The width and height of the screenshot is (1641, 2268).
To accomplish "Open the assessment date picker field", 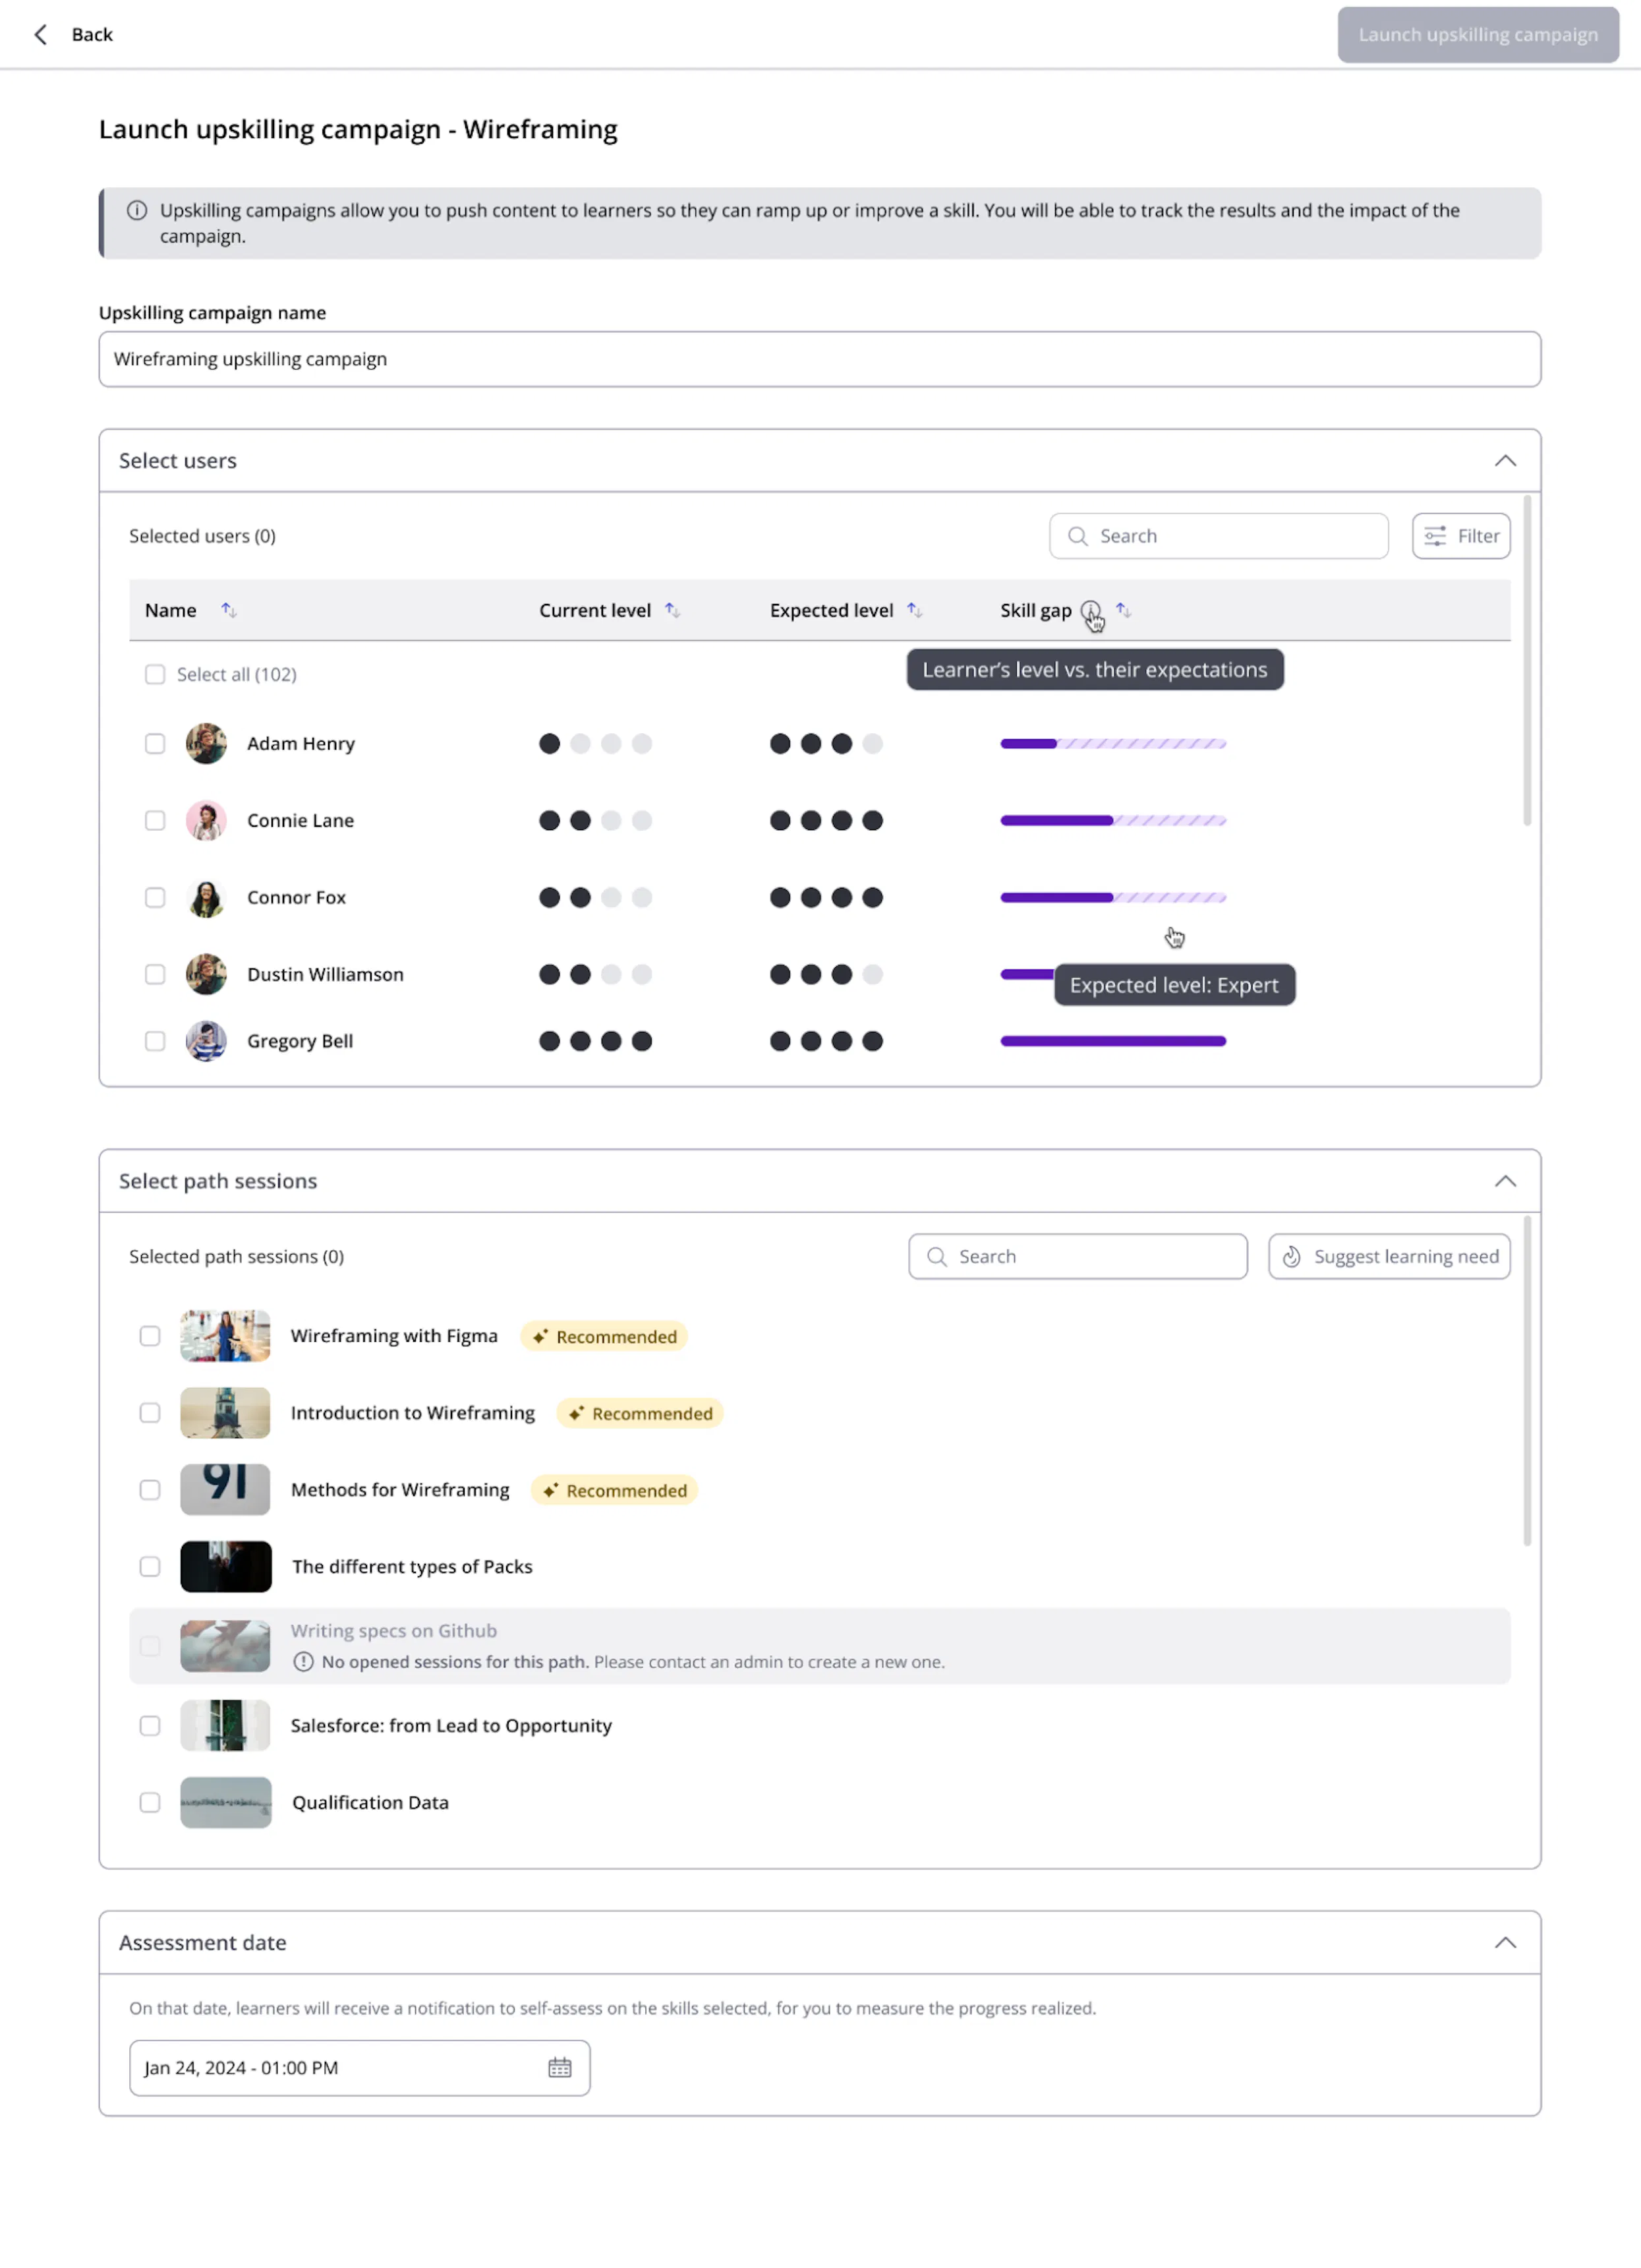I will tap(360, 2067).
